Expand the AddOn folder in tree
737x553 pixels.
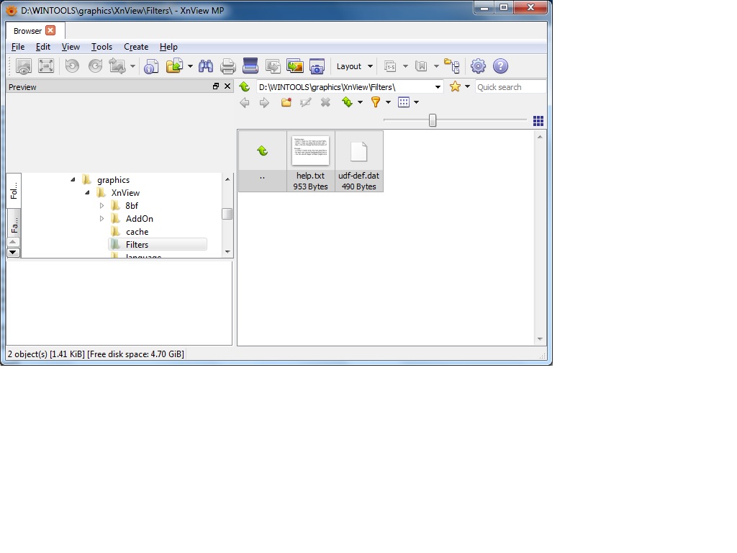tap(101, 219)
